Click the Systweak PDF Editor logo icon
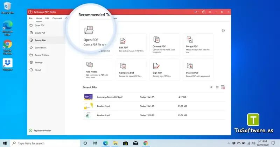The image size is (280, 147). pos(30,12)
